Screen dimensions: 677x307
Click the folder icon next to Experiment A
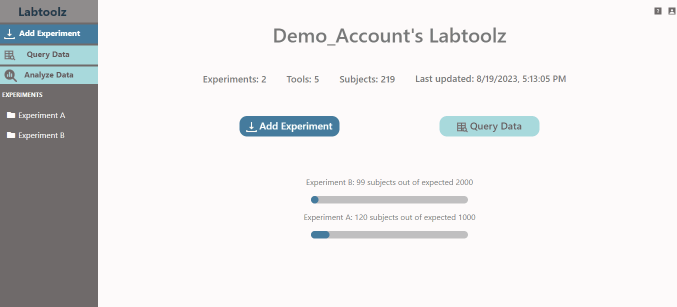point(11,115)
